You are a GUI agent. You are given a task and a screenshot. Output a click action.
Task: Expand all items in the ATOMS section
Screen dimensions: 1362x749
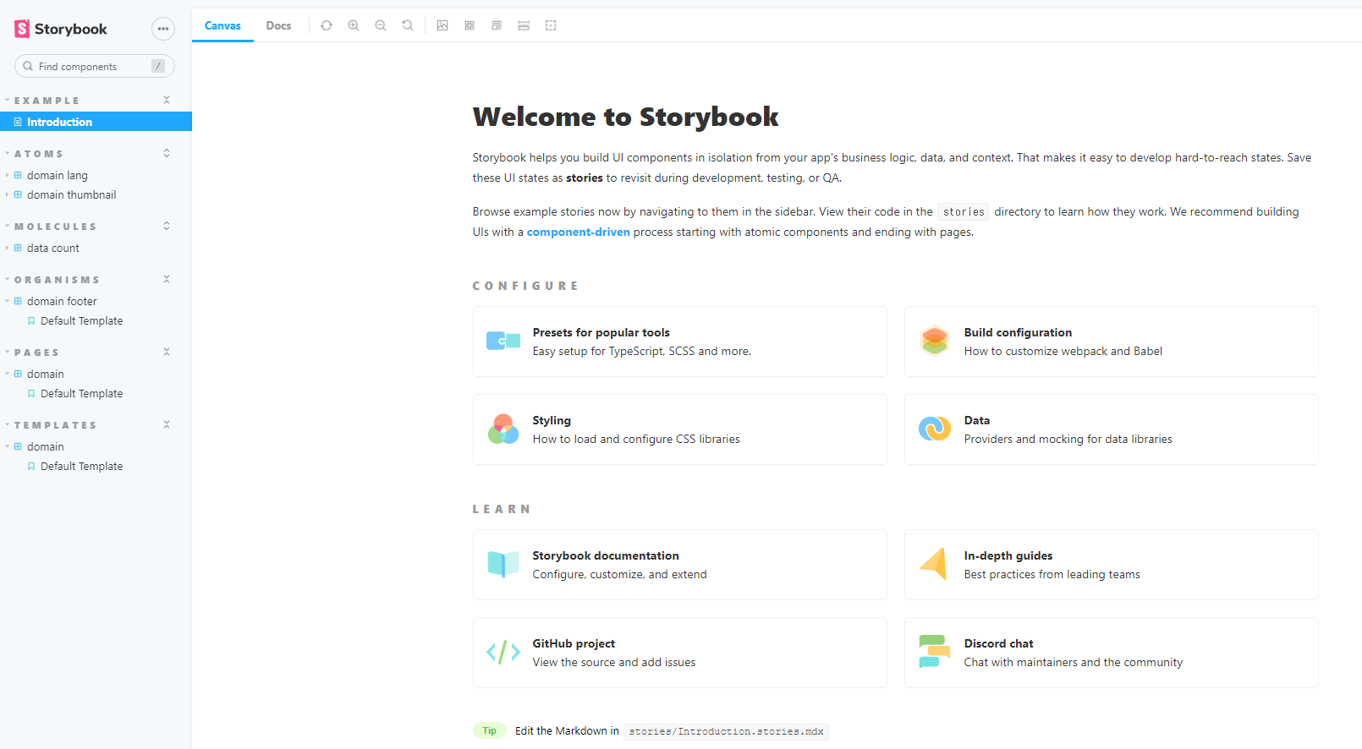pos(167,153)
